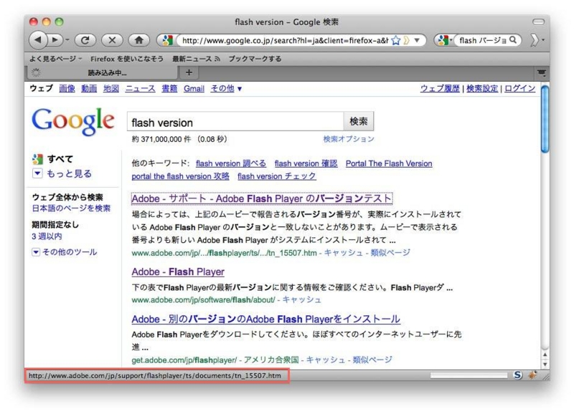Click the vertical scrollbar thumb
The image size is (574, 414).
click(545, 119)
